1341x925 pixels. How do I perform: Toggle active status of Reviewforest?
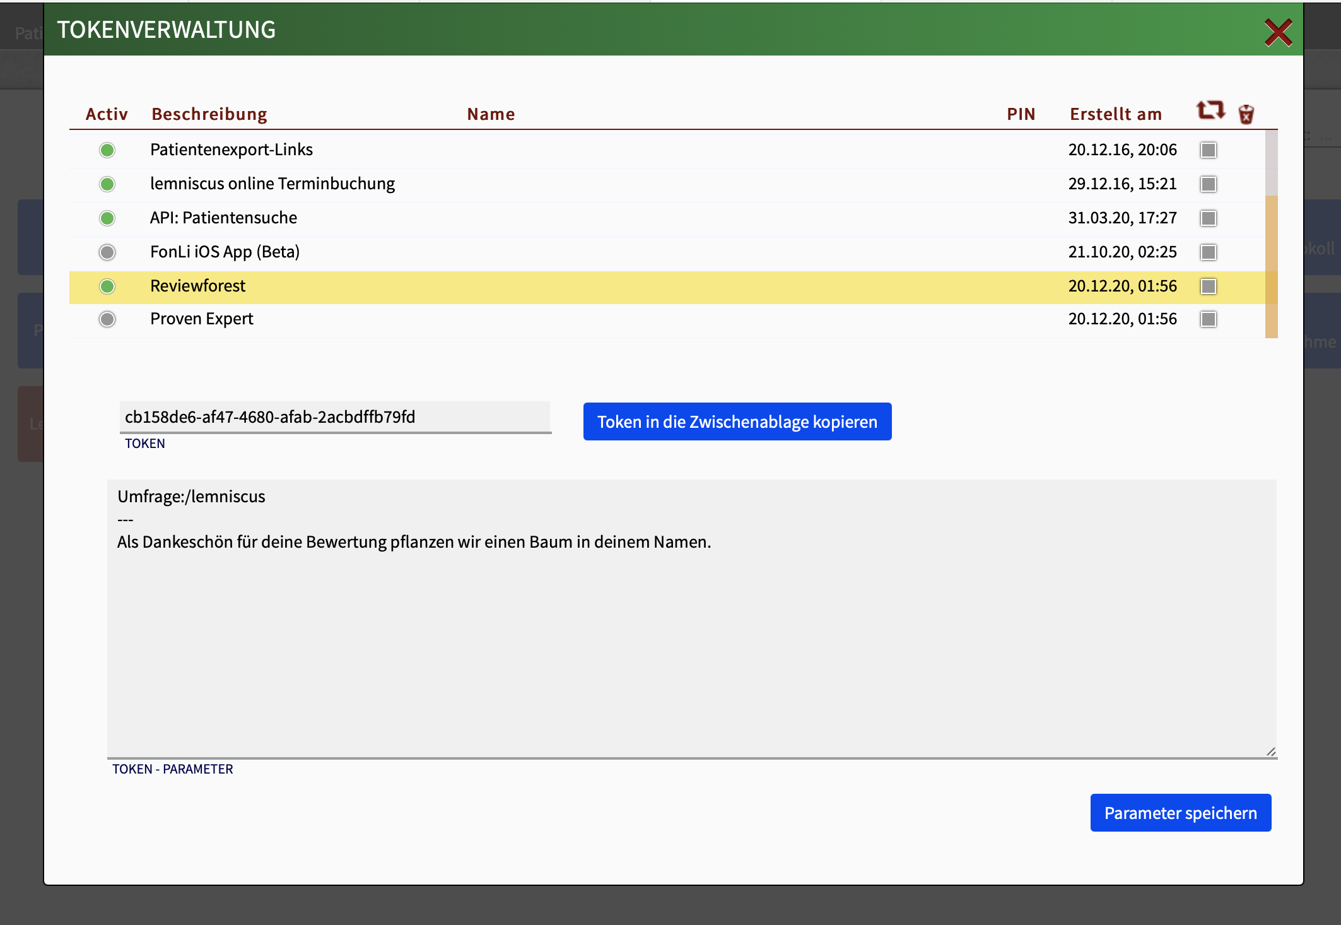(x=107, y=286)
